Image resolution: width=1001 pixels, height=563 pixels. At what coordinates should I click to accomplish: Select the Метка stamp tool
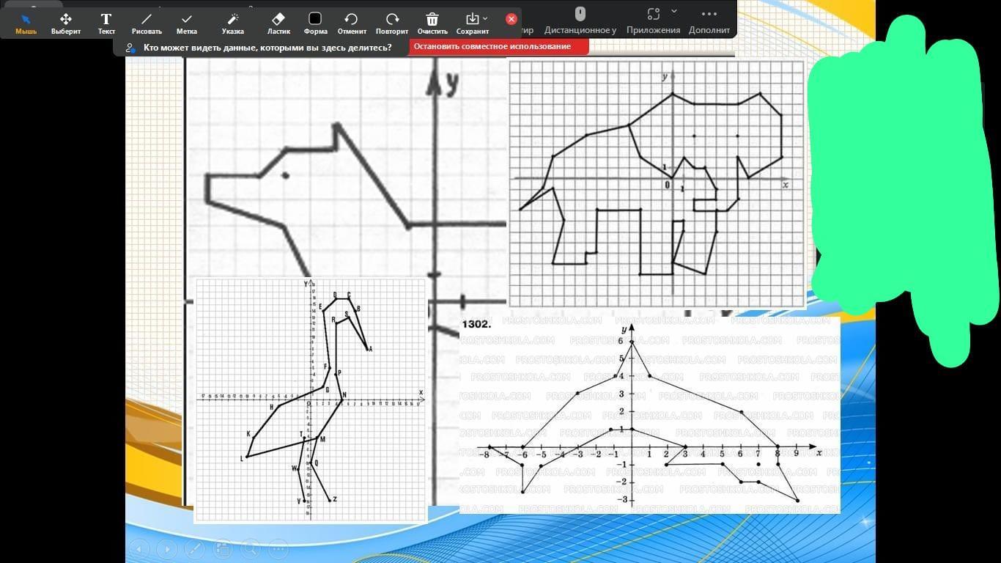point(187,23)
